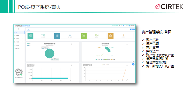Click the CIRTEK logo in app header
The image size is (187, 105).
(18, 26)
